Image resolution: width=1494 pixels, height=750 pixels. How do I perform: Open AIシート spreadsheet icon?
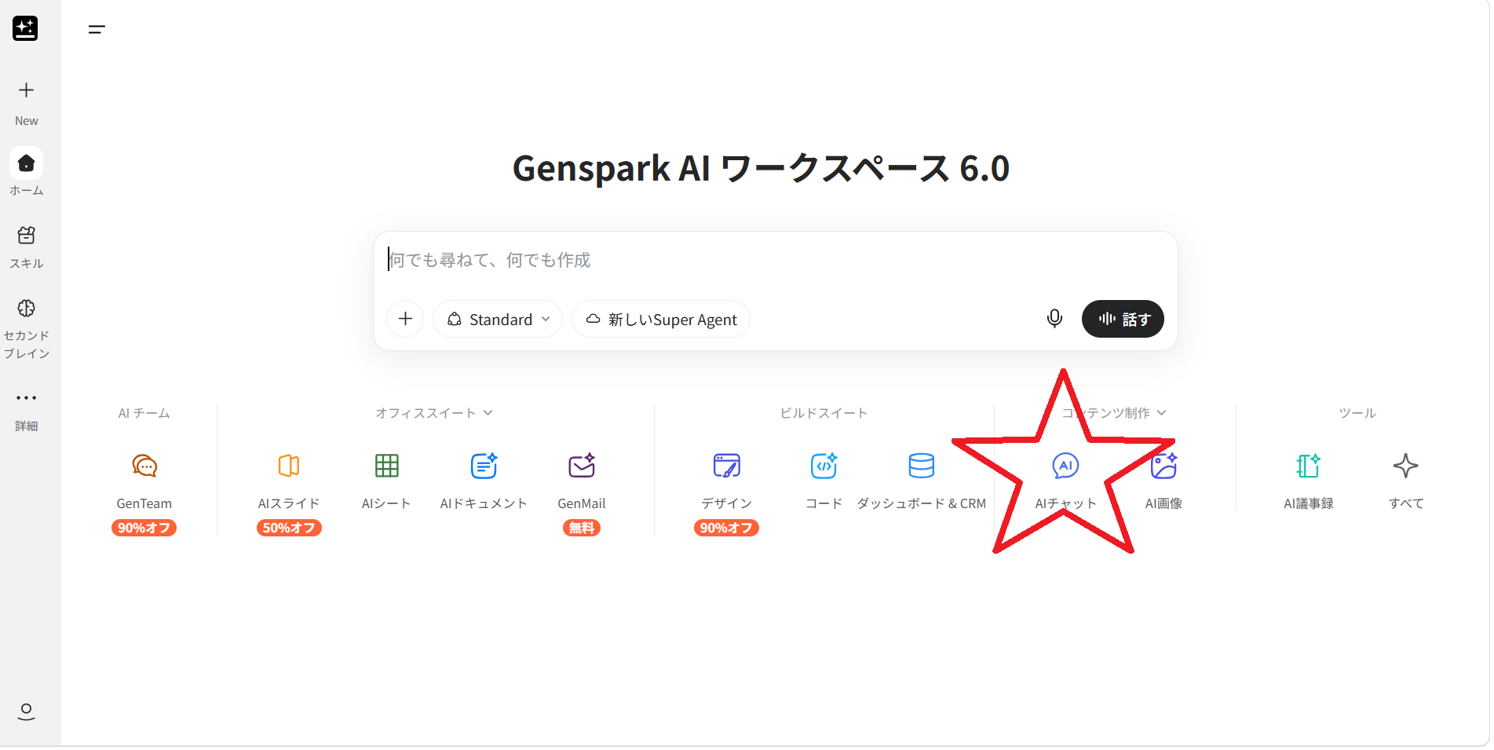click(x=386, y=466)
